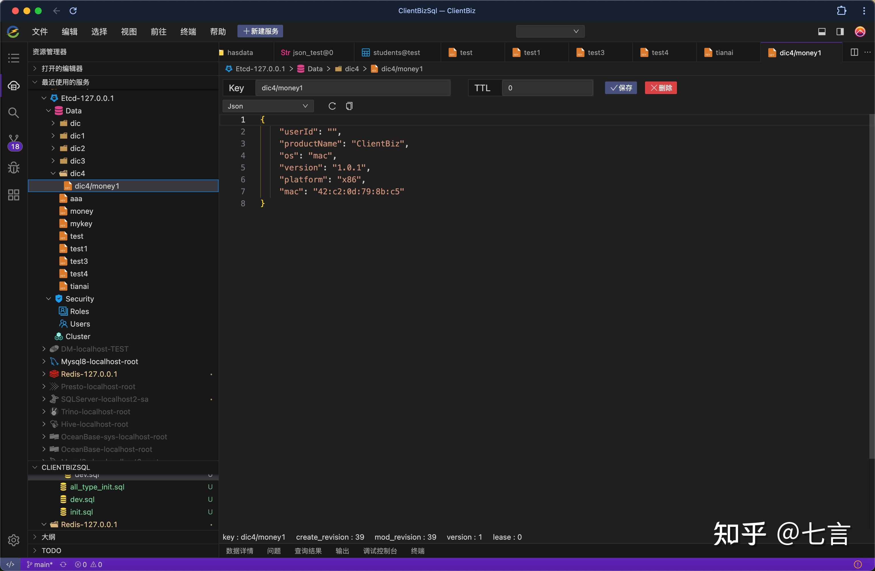Refresh the key value with the reload icon
The height and width of the screenshot is (571, 875).
332,106
